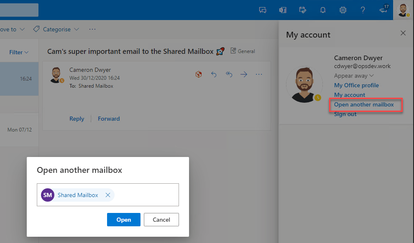The image size is (414, 243).
Task: Open more actions ellipsis on the email
Action: point(259,74)
